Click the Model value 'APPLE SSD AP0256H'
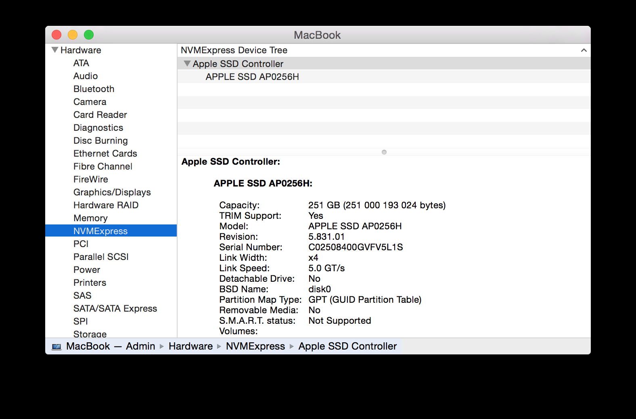636x419 pixels. click(355, 226)
